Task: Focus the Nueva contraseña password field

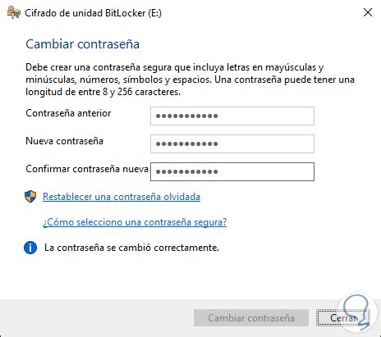Action: 232,143
